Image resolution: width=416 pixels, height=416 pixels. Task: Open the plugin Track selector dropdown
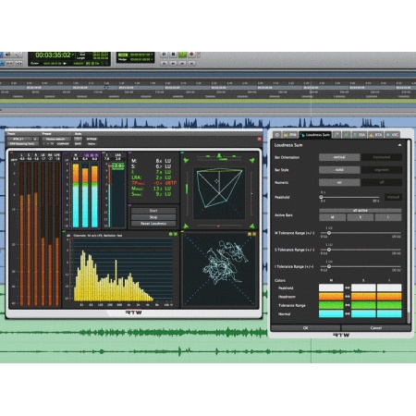coord(19,139)
